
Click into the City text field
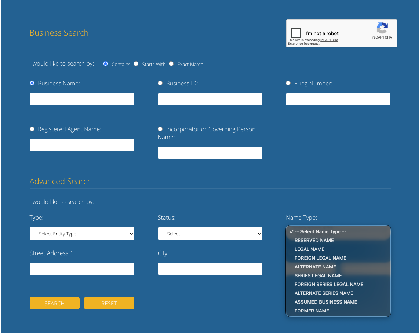pyautogui.click(x=210, y=269)
